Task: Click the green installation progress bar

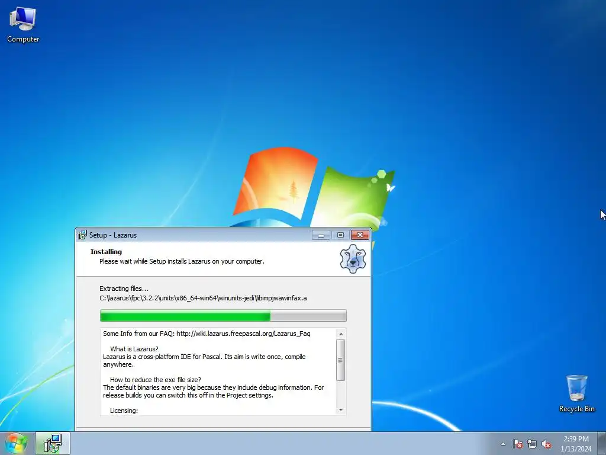Action: pos(223,316)
